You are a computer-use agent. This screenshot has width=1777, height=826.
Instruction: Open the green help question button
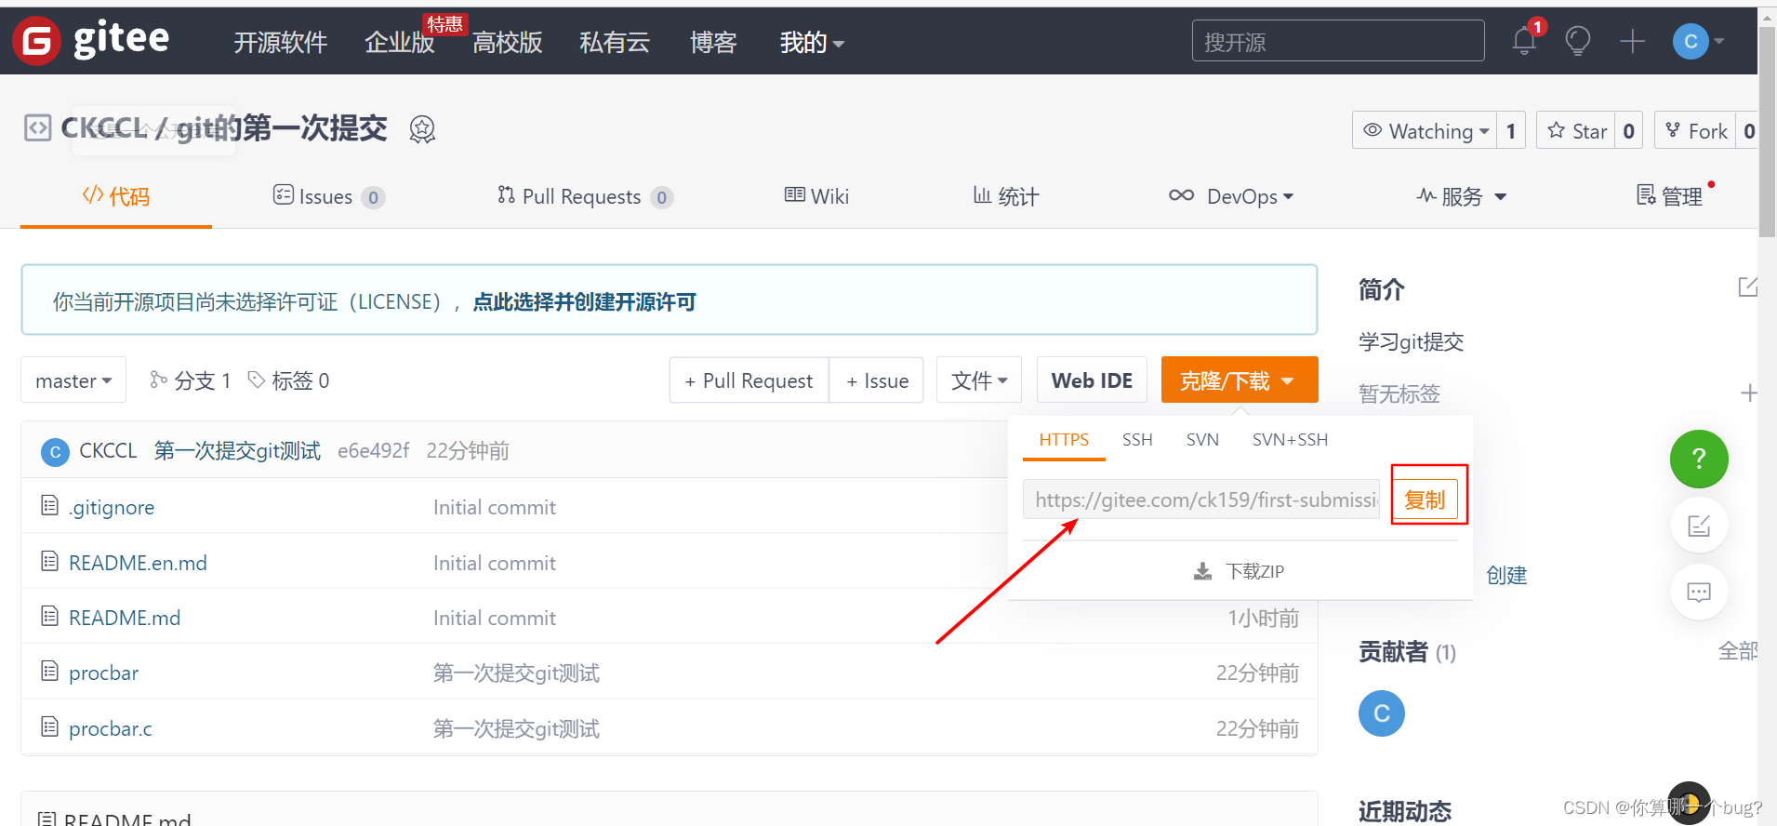coord(1699,459)
